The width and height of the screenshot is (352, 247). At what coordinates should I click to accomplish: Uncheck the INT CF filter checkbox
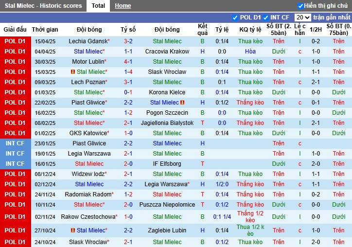(265, 18)
